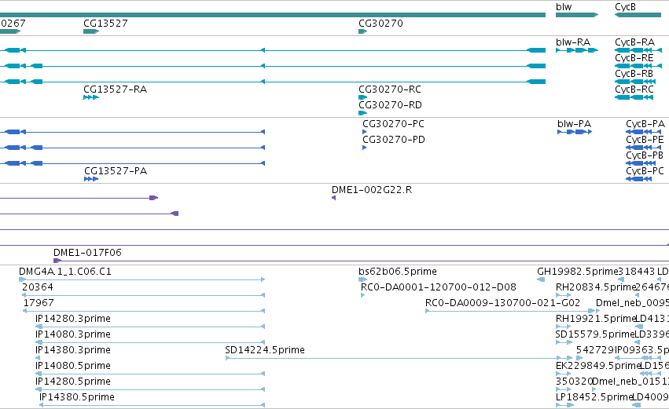Click the IP14280.5prime EST label
669x409 pixels.
coord(73,382)
